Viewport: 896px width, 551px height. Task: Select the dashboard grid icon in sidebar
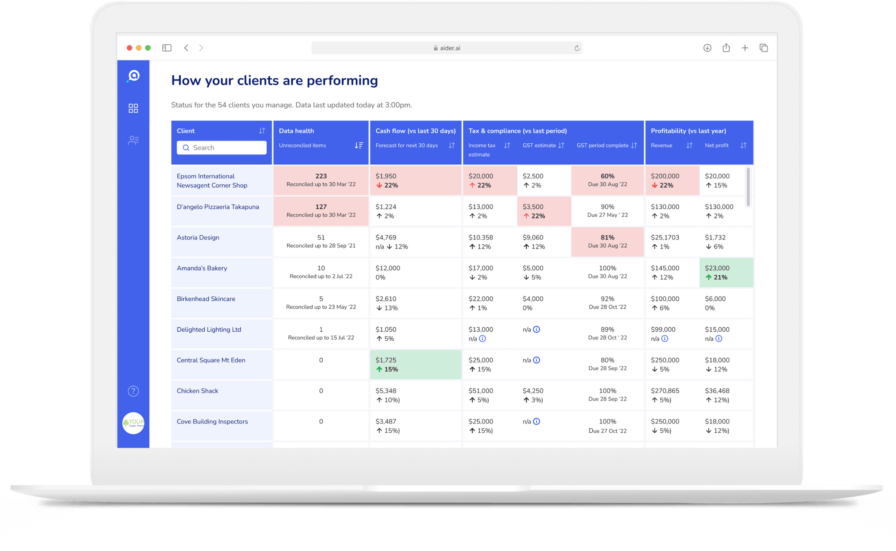[133, 108]
